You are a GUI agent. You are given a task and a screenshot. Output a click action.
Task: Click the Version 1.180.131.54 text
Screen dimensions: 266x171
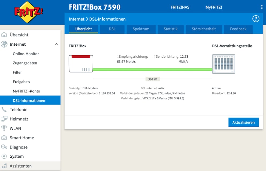[x=92, y=93]
